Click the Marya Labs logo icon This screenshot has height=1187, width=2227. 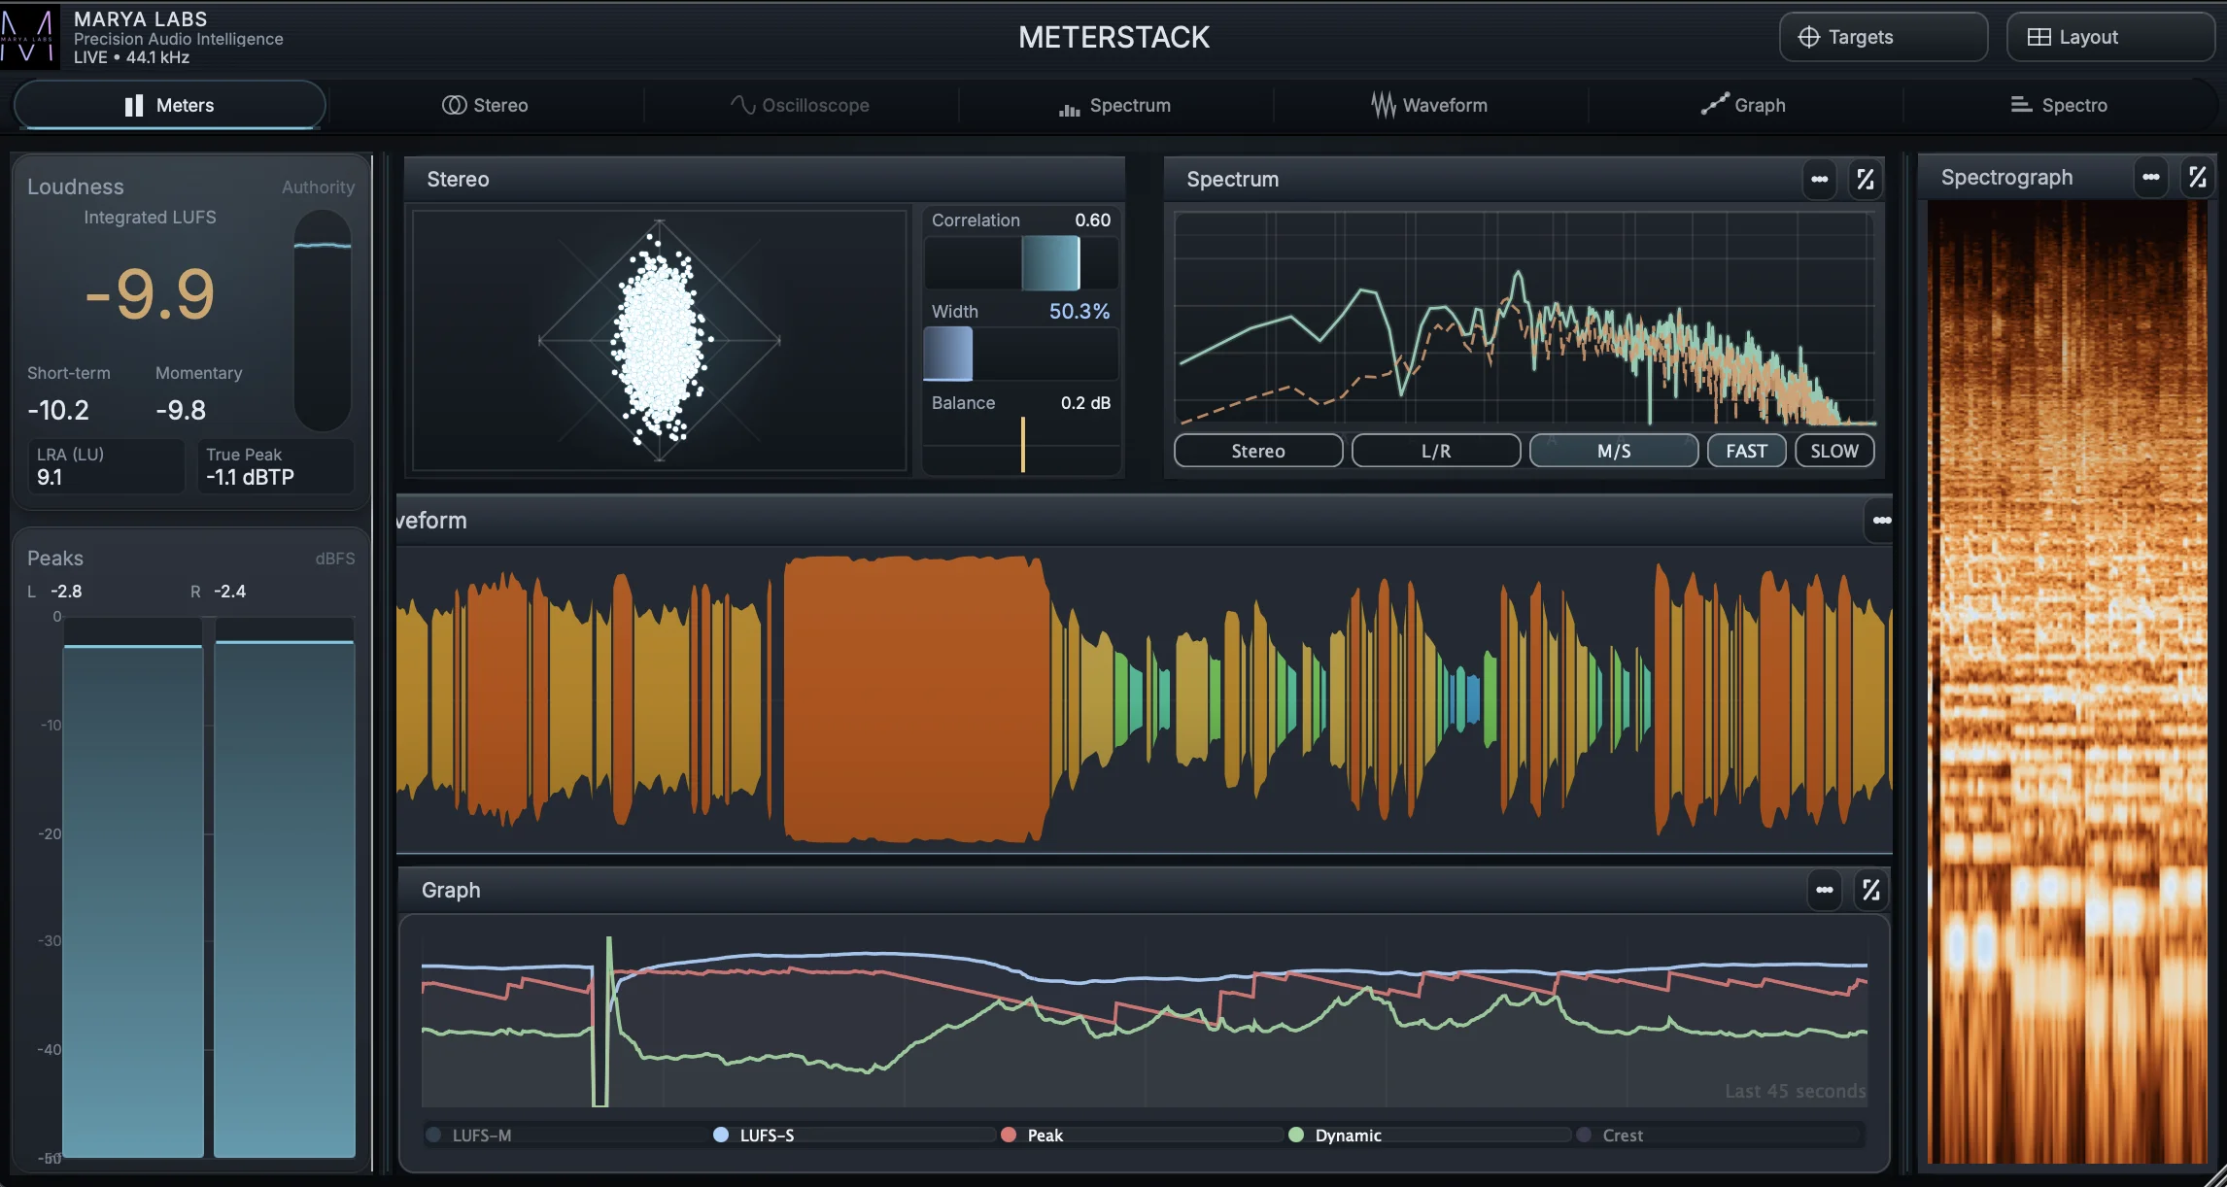[x=29, y=35]
